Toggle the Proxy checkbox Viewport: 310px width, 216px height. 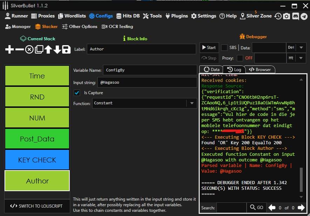(x=240, y=58)
